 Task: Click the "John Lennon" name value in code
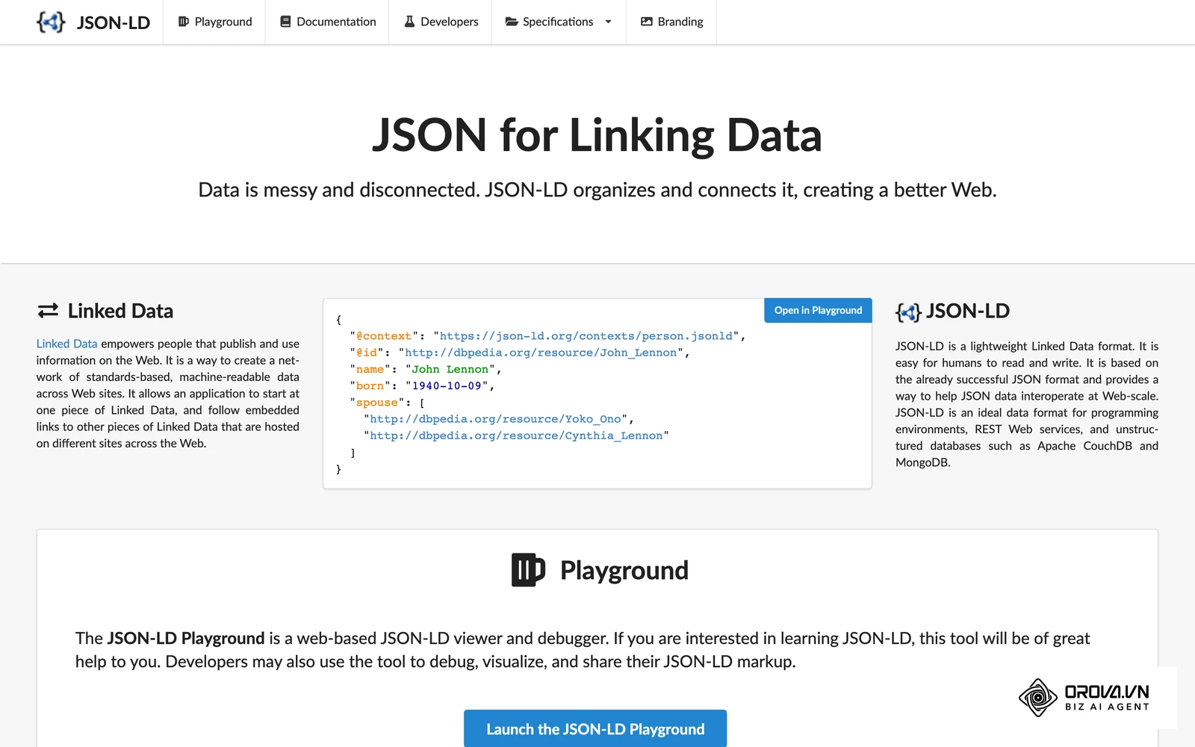[450, 369]
